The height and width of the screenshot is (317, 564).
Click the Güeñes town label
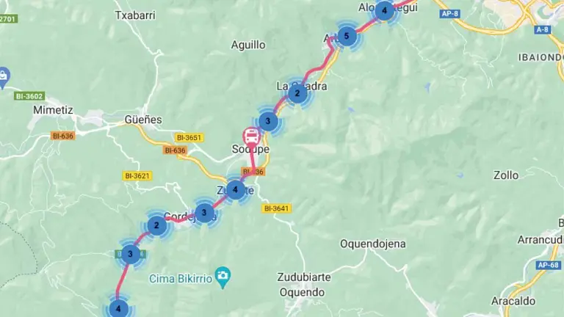pos(143,120)
